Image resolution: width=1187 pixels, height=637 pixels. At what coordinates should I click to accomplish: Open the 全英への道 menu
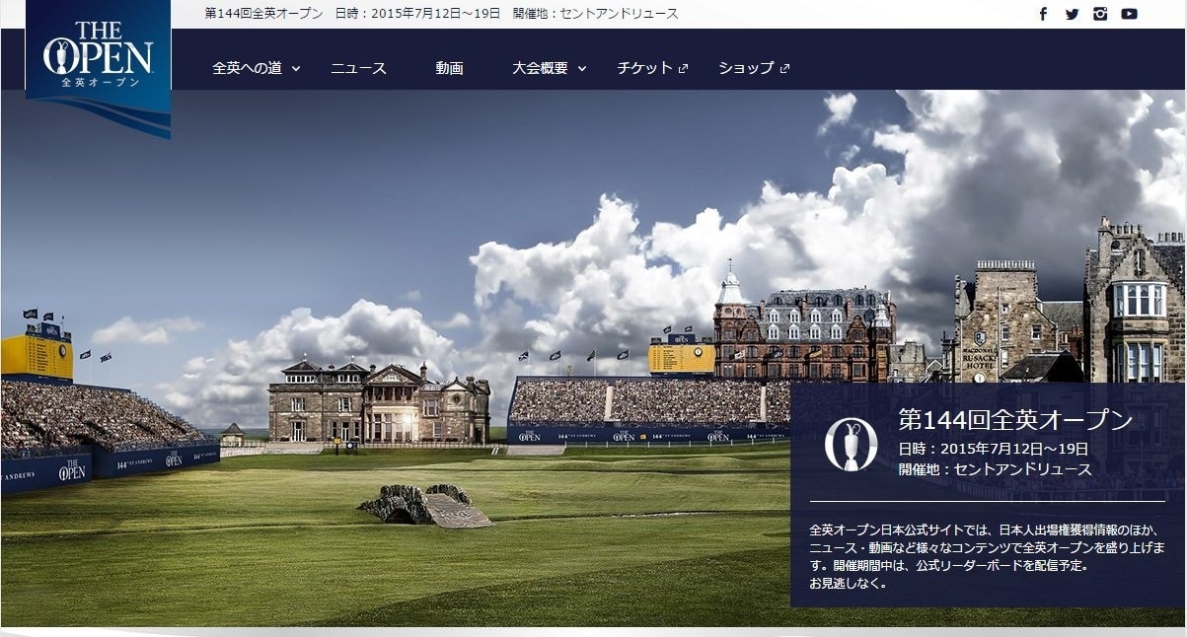247,68
